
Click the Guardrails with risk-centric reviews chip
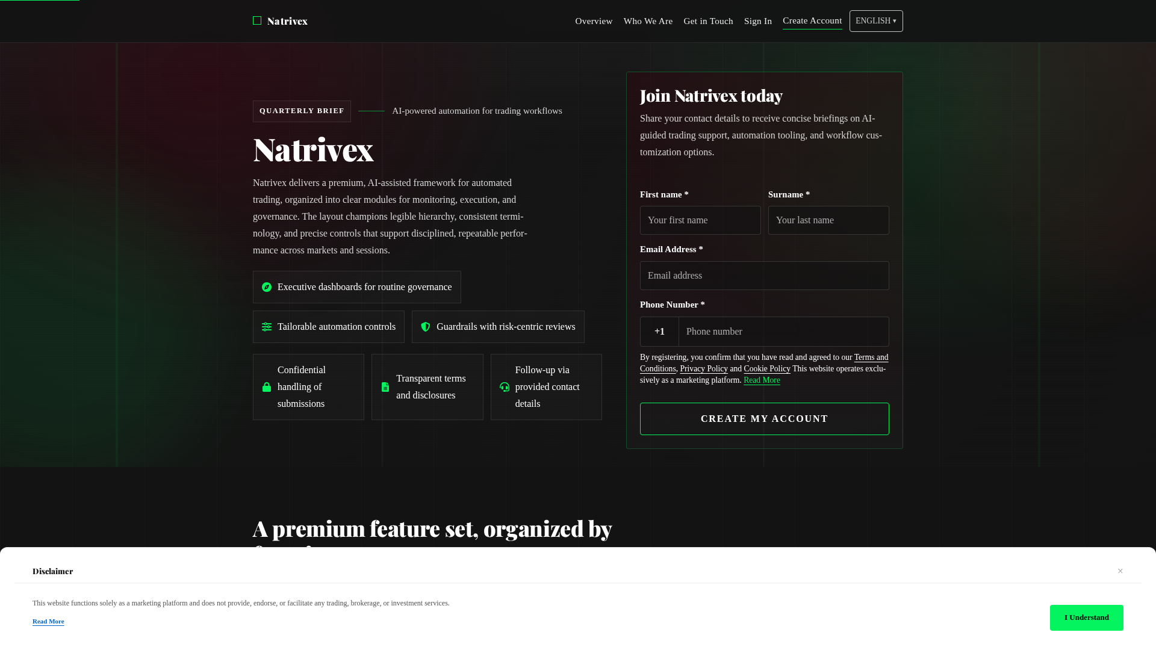498,327
